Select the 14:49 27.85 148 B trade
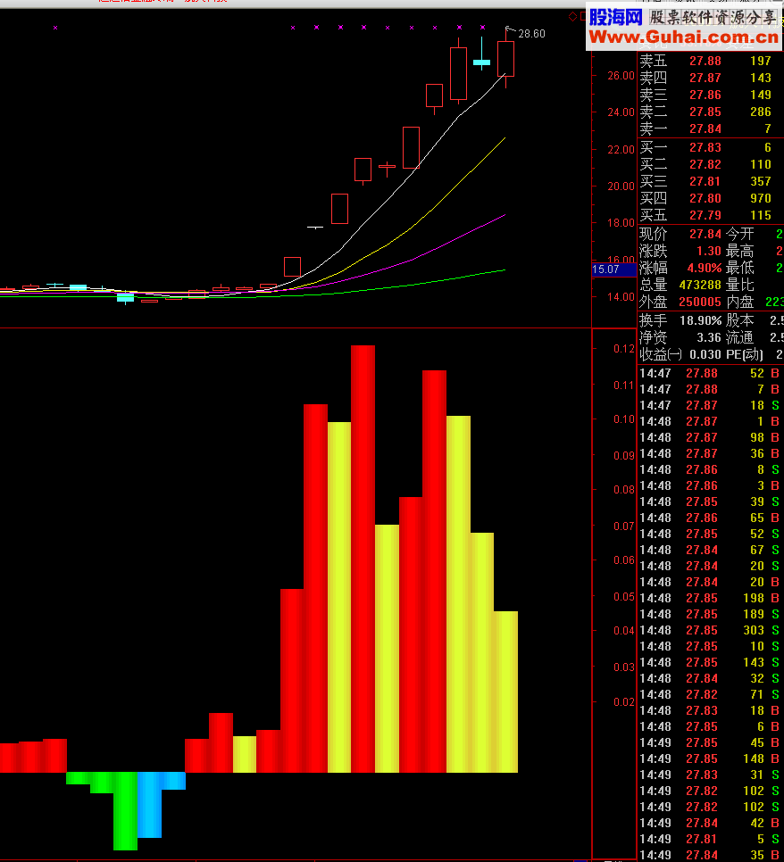 (710, 758)
